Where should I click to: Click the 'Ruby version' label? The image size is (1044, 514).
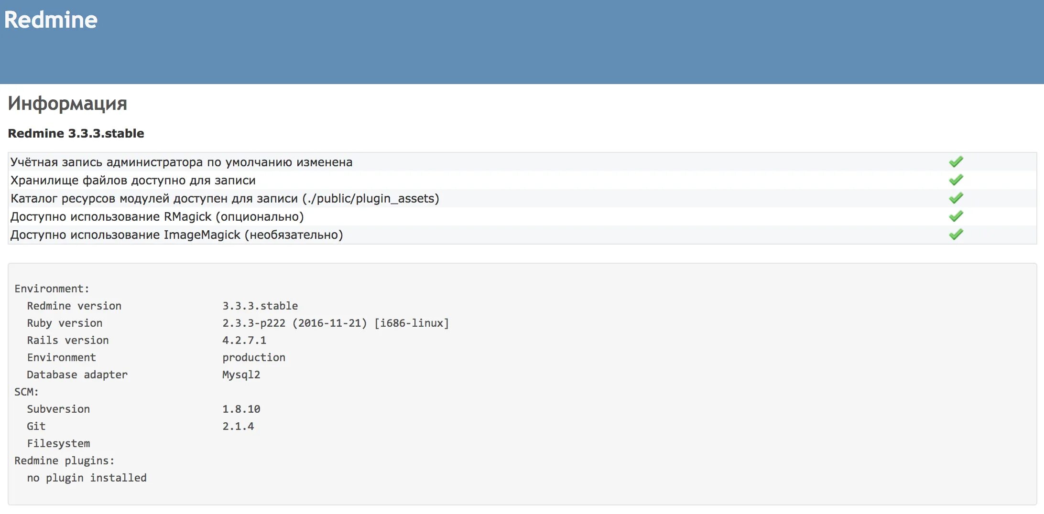click(x=65, y=323)
